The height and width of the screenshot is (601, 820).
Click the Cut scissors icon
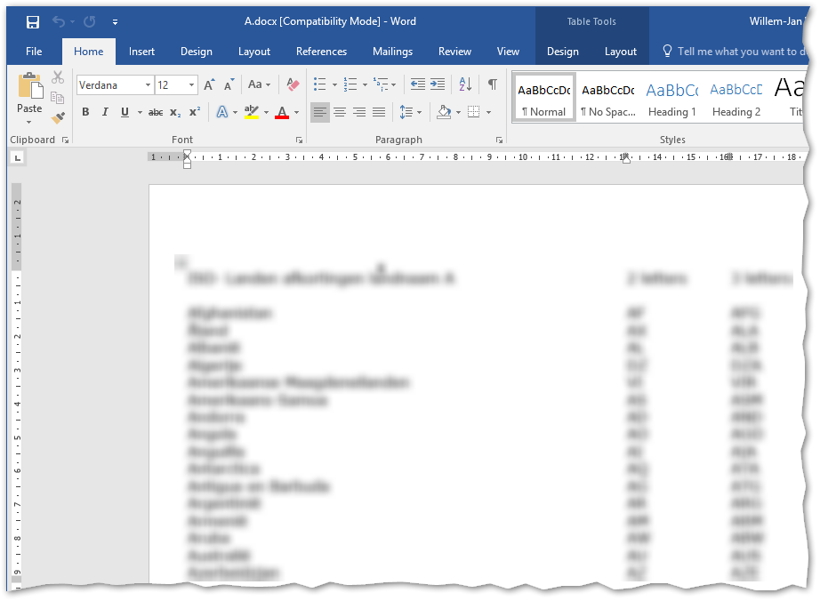point(58,78)
